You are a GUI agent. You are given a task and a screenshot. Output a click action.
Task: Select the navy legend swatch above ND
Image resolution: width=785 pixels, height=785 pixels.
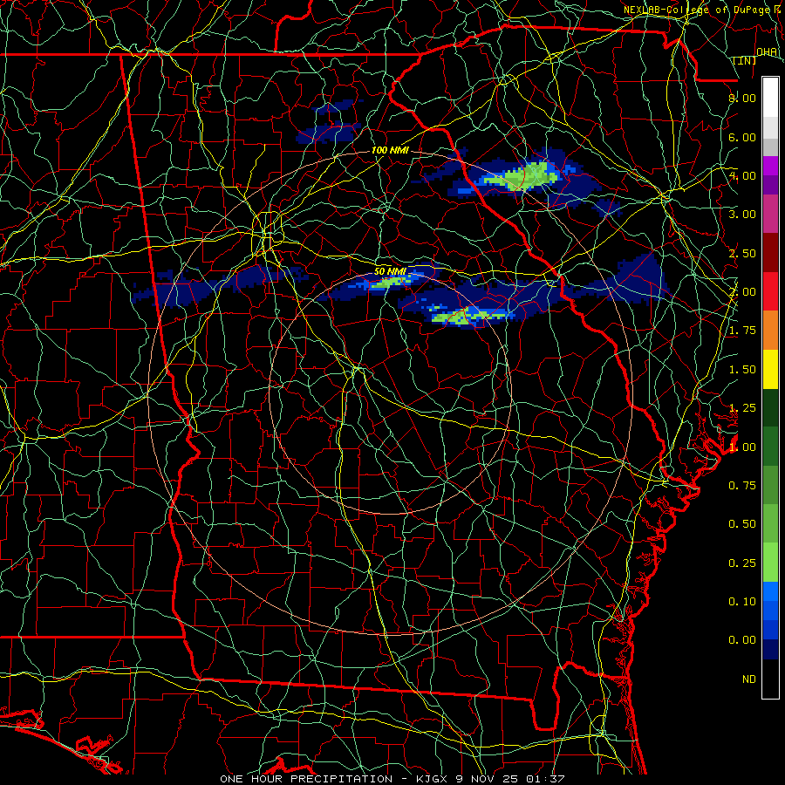click(770, 650)
